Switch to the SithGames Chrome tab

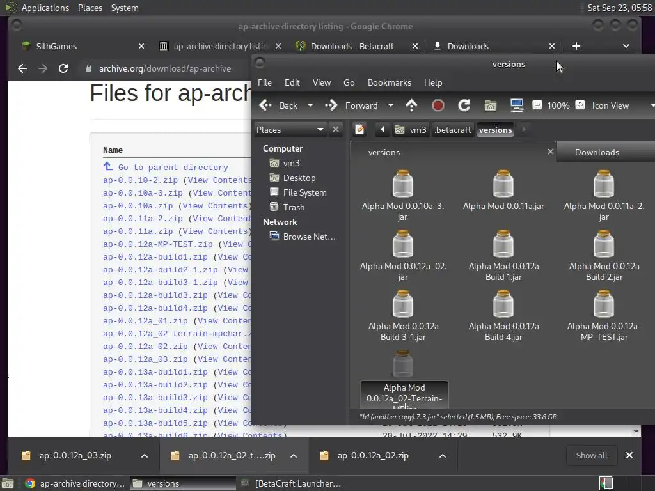pos(83,46)
